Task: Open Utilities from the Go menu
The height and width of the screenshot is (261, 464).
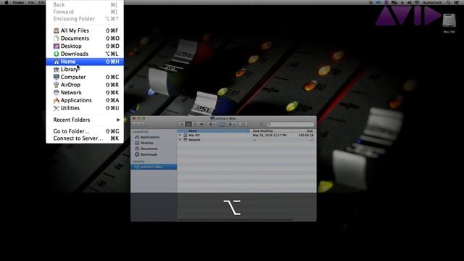Action: 85,108
